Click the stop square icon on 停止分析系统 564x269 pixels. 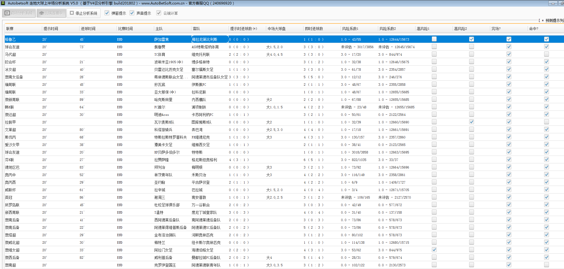tap(72, 13)
